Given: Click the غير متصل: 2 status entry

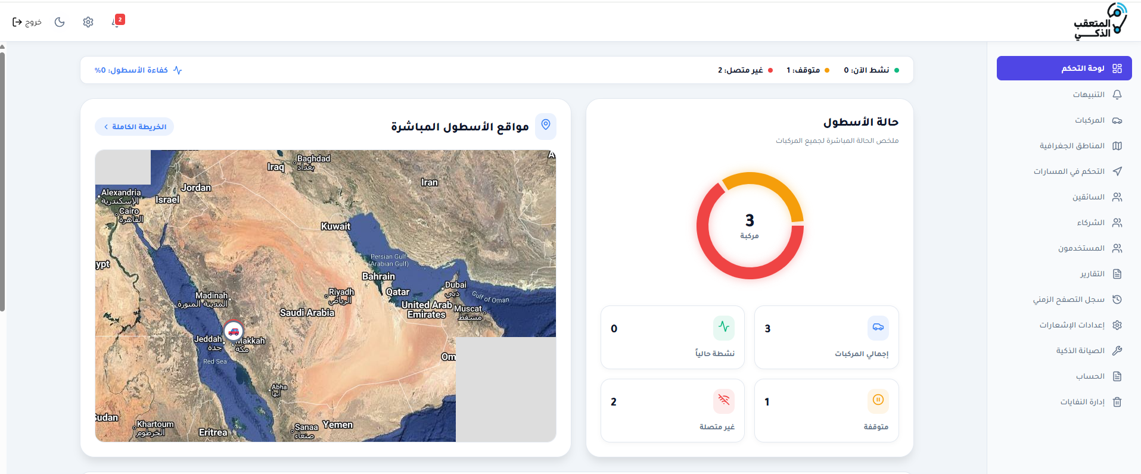Looking at the screenshot, I should [745, 70].
